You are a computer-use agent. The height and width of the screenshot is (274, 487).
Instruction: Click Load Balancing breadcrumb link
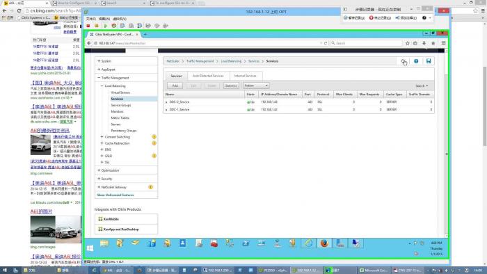click(x=231, y=61)
